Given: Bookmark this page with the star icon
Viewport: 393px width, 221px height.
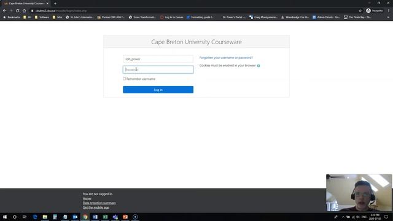Looking at the screenshot, I should click(x=360, y=11).
